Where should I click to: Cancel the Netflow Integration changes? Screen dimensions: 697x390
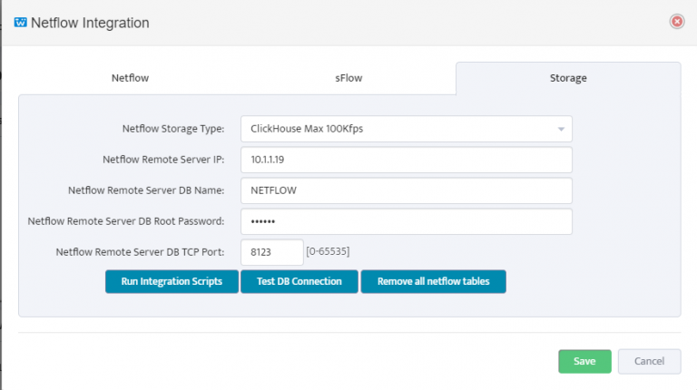tap(649, 361)
